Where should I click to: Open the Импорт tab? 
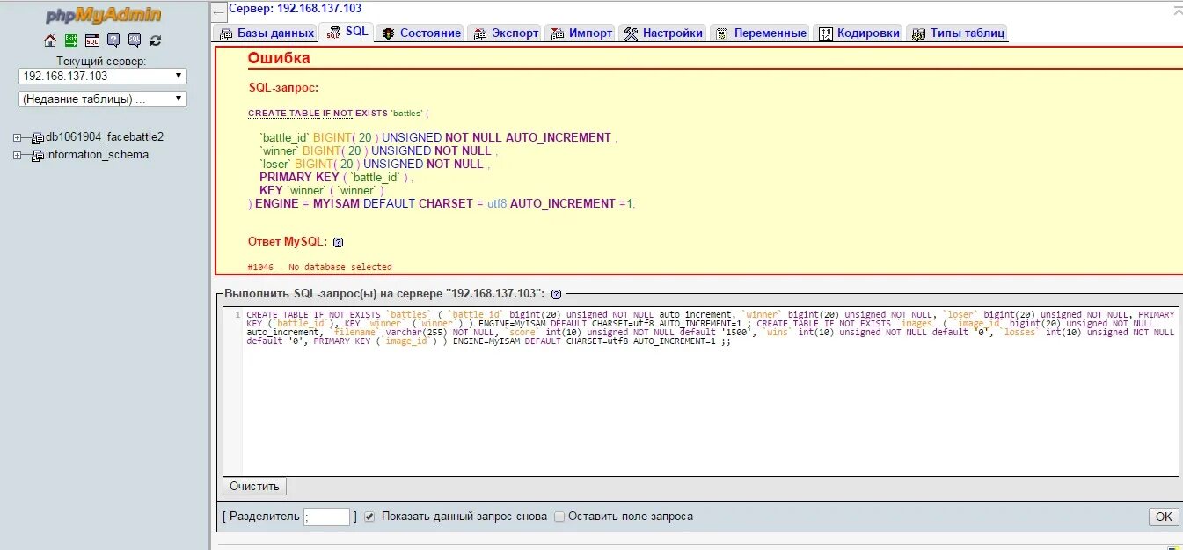(581, 33)
